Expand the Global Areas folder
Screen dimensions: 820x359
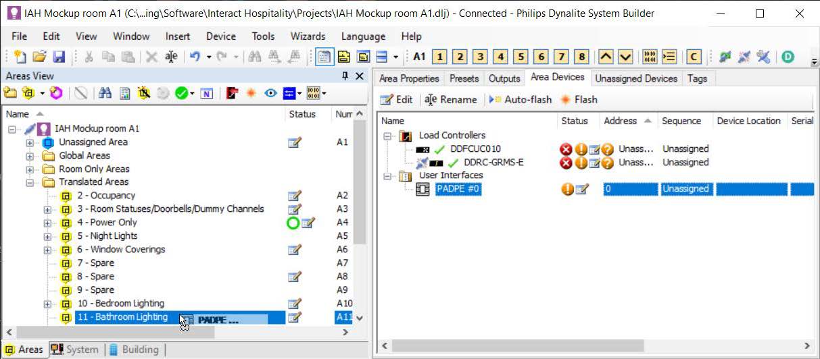(30, 156)
